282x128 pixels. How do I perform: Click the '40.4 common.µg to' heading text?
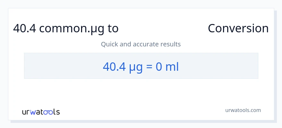point(66,28)
